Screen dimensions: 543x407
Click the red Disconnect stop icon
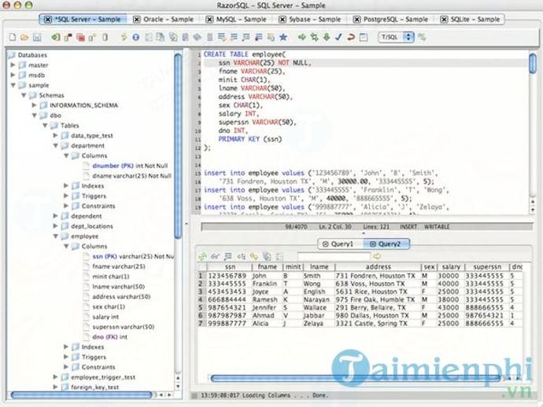pos(80,37)
